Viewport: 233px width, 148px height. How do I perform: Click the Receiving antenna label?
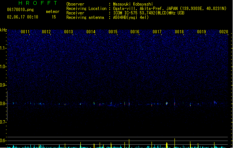(x=85, y=17)
